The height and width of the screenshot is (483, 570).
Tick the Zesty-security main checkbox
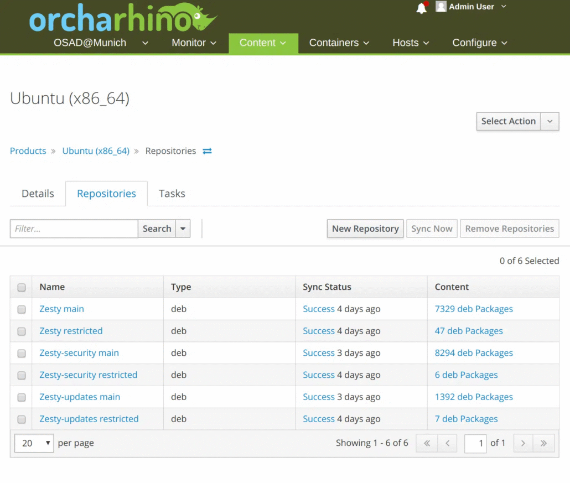22,354
